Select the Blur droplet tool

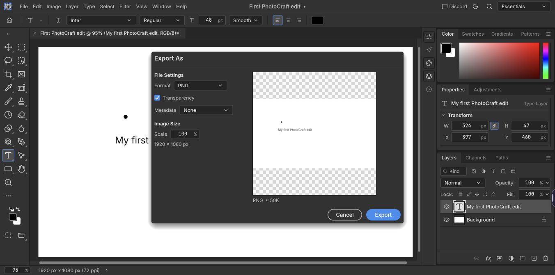21,128
